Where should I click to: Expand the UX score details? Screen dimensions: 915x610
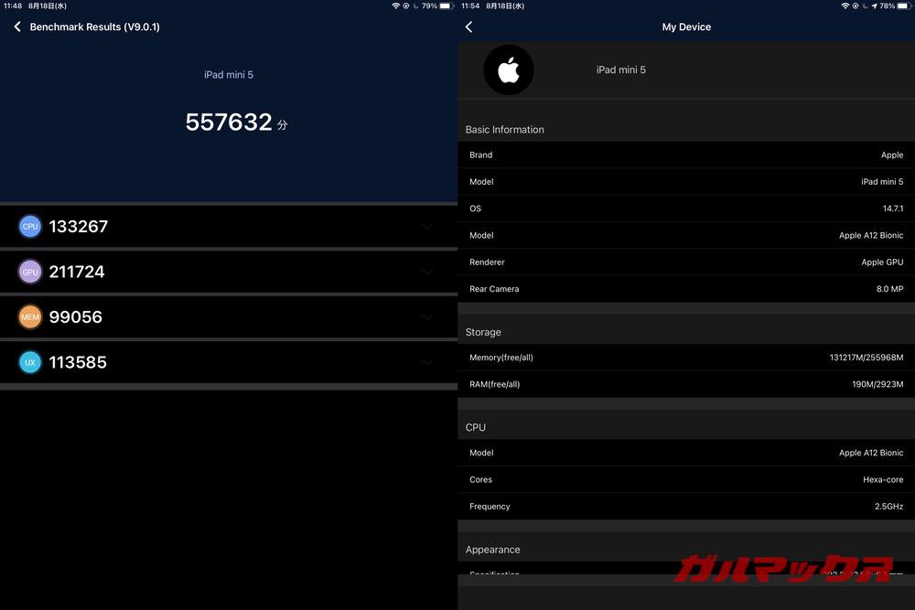[x=427, y=362]
